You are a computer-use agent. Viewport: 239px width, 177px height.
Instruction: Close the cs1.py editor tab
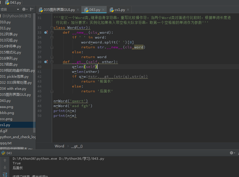coord(128,10)
